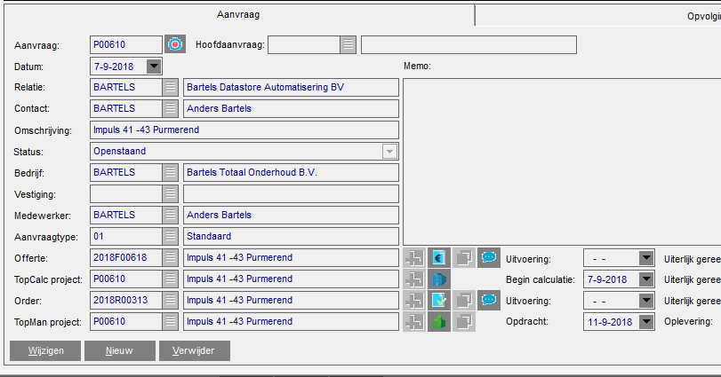Viewport: 721px width, 377px height.
Task: Open the Offerte euro document icon
Action: click(439, 258)
